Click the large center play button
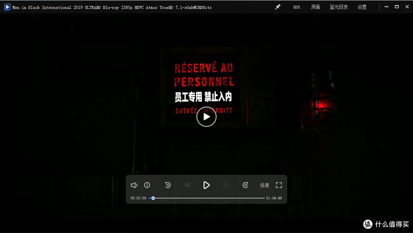The image size is (413, 233). tap(206, 117)
